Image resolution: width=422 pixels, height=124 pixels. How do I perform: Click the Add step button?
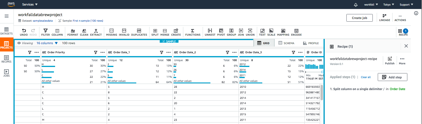pyautogui.click(x=392, y=77)
